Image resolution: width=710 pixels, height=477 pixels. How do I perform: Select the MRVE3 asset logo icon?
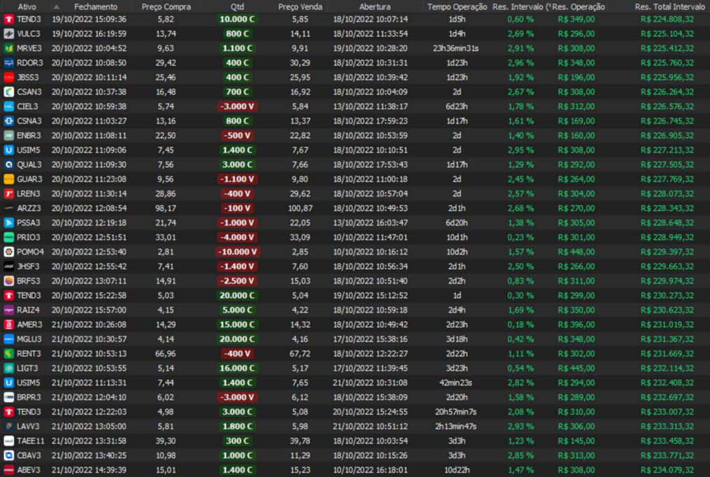pos(9,48)
